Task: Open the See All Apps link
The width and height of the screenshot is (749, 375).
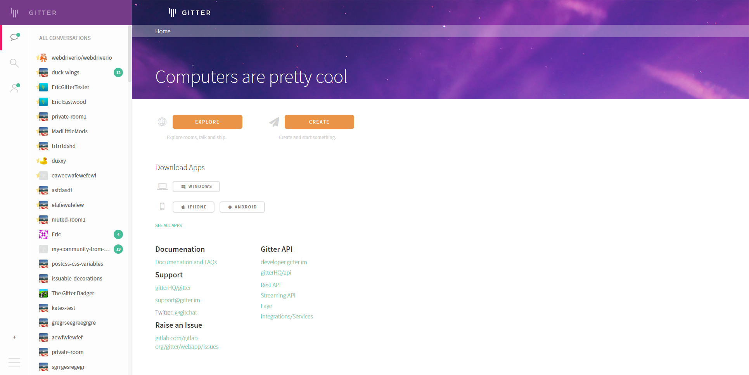Action: tap(168, 225)
